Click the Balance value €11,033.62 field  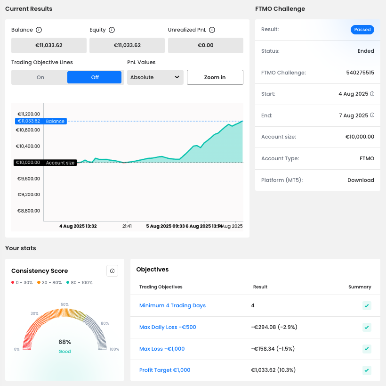click(x=49, y=45)
